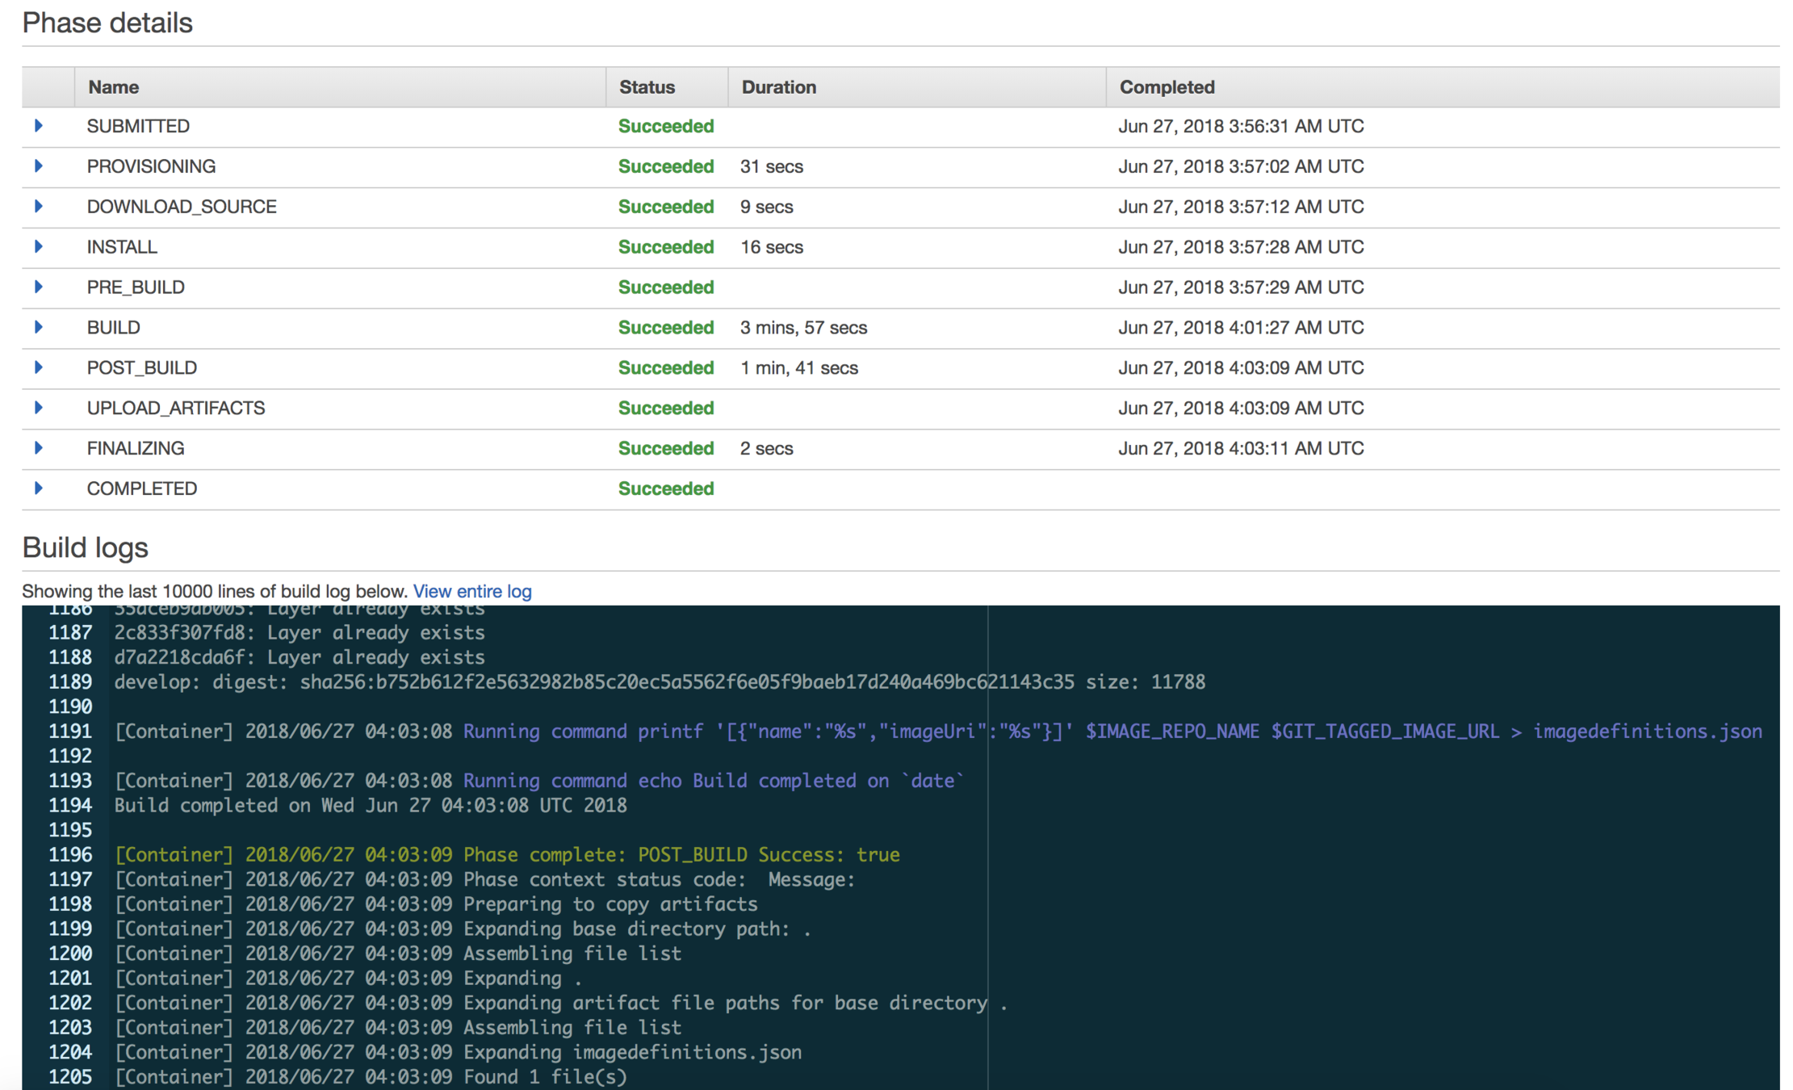Expand the PRE_BUILD phase arrow
The width and height of the screenshot is (1793, 1090).
[x=38, y=287]
